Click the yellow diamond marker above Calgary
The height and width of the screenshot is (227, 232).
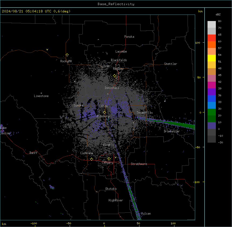click(109, 159)
